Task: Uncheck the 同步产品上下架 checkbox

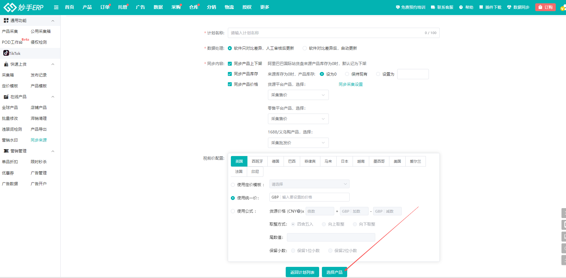Action: [230, 64]
